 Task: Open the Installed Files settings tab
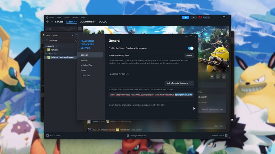point(90,65)
